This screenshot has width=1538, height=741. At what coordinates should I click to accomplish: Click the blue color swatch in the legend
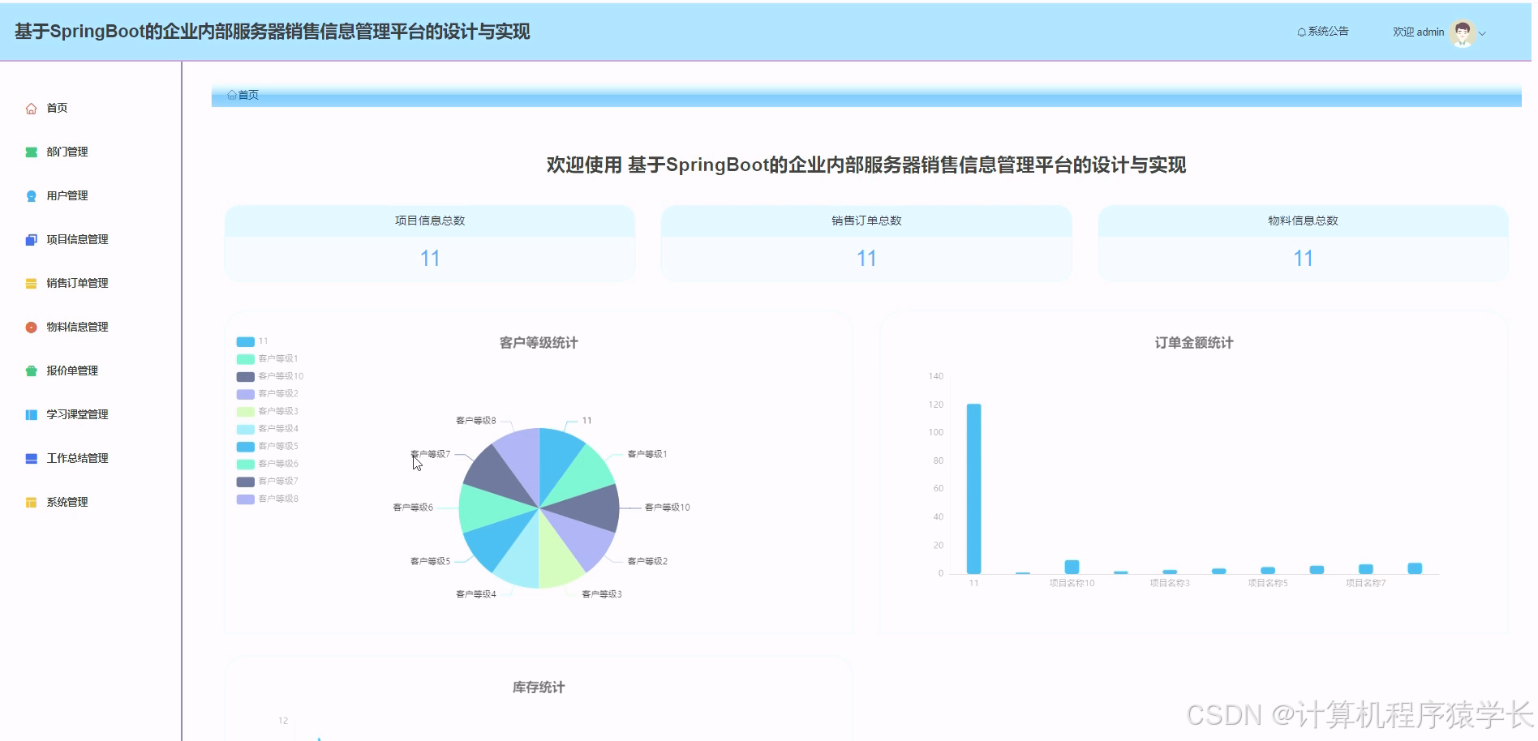pos(243,341)
